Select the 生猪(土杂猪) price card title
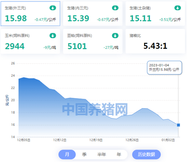The image size is (187, 162). (140, 8)
